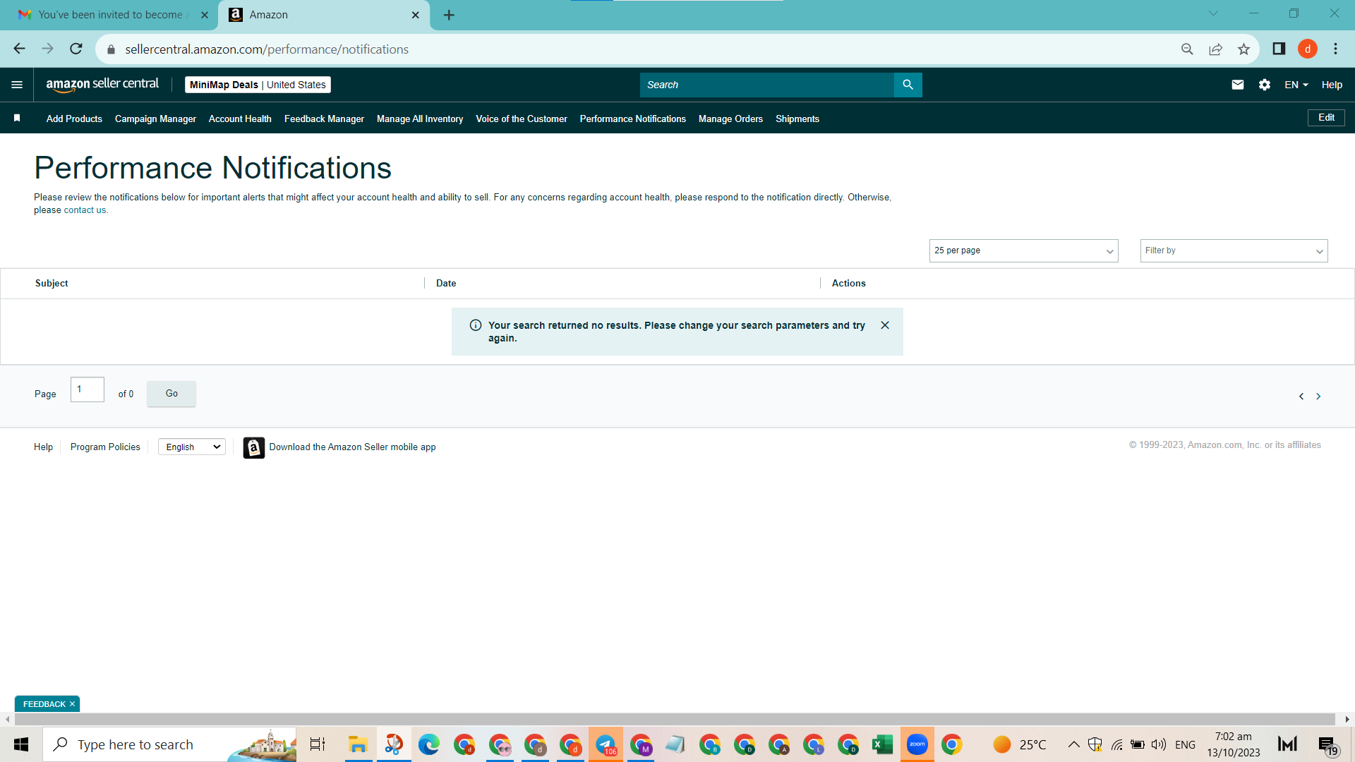Open a new browser tab
The image size is (1355, 762).
pos(449,15)
